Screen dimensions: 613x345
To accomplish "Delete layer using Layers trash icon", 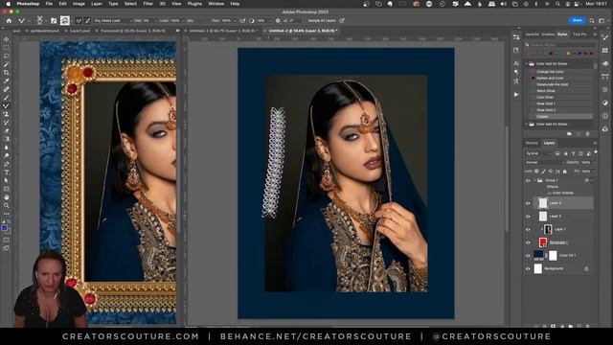I will pos(587,326).
